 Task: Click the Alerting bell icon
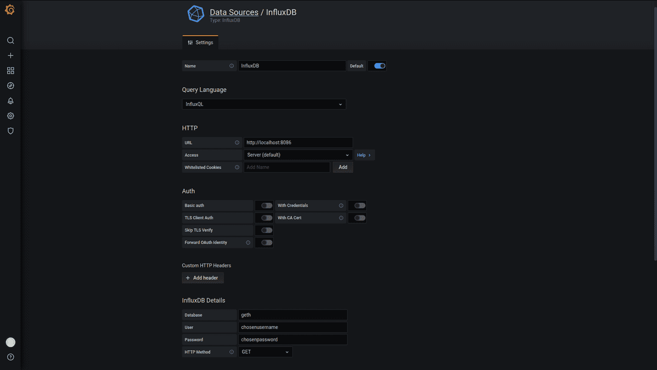[10, 100]
